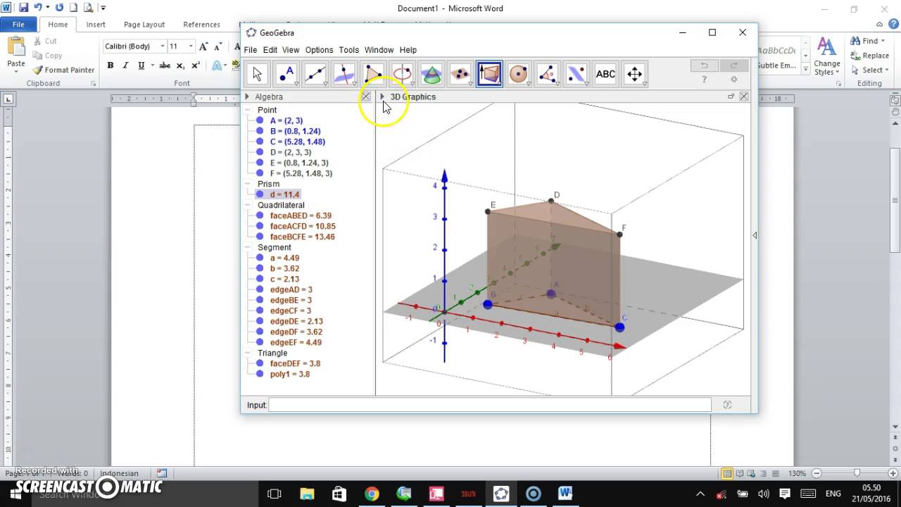Toggle visibility of segment a = 4.49
901x507 pixels.
260,258
